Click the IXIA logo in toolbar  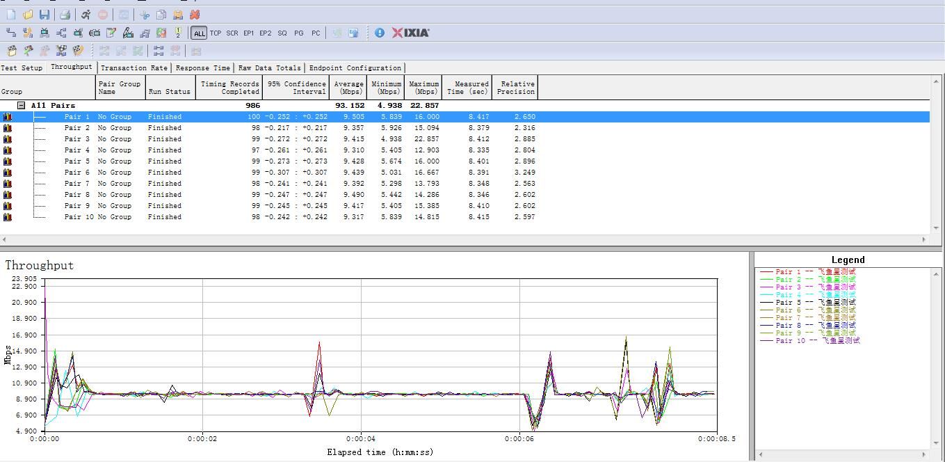coord(410,33)
